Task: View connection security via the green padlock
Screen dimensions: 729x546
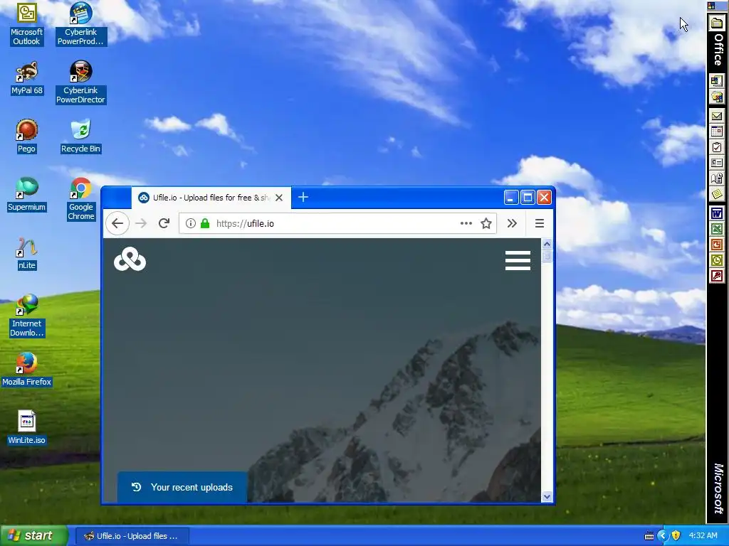Action: pyautogui.click(x=204, y=223)
